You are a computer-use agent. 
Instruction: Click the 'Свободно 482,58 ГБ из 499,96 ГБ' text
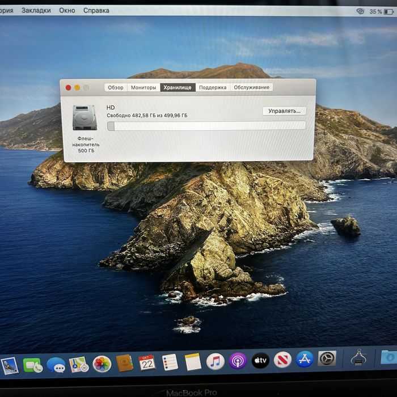click(x=147, y=116)
